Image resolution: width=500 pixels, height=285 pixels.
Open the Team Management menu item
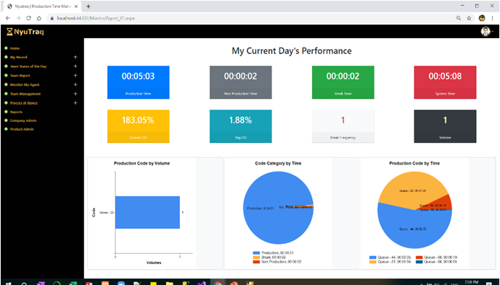tap(25, 94)
